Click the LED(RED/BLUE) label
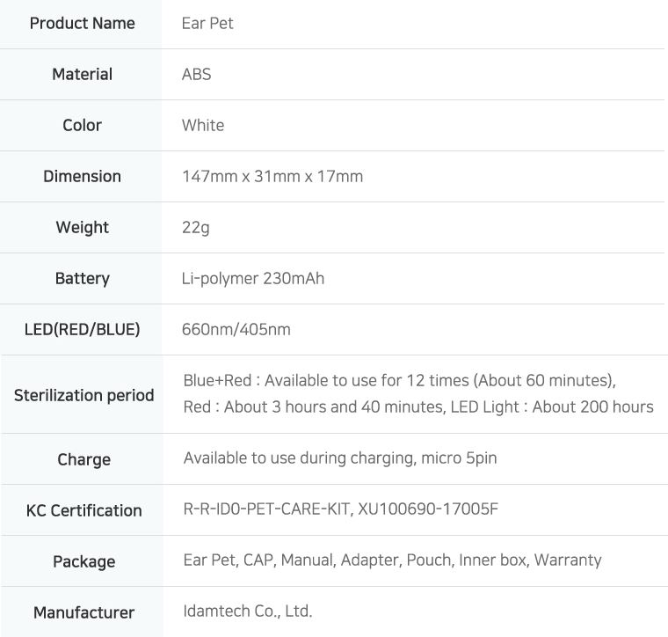The width and height of the screenshot is (668, 637). tap(83, 329)
